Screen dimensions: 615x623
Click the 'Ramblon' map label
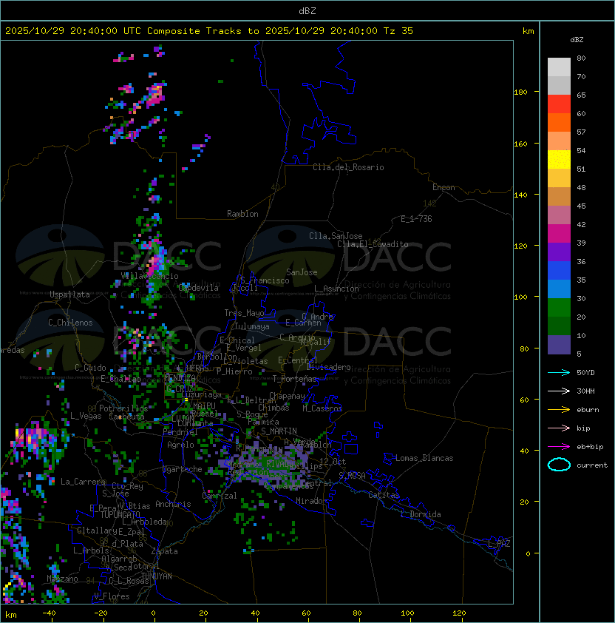point(242,214)
